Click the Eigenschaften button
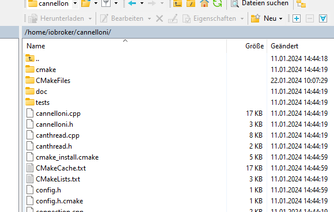Image resolution: width=334 pixels, height=212 pixels. coord(210,18)
